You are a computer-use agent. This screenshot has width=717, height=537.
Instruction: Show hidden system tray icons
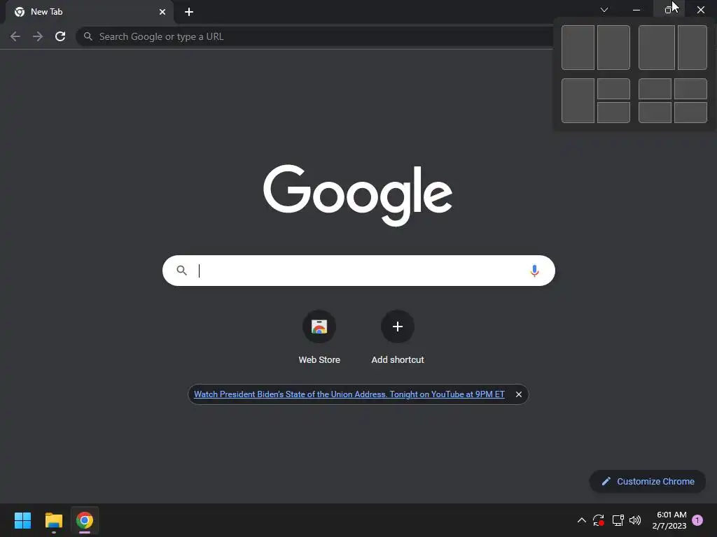pyautogui.click(x=582, y=520)
